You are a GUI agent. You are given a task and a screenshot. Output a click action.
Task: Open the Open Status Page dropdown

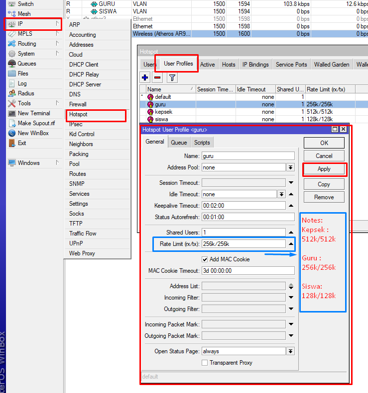(x=290, y=351)
